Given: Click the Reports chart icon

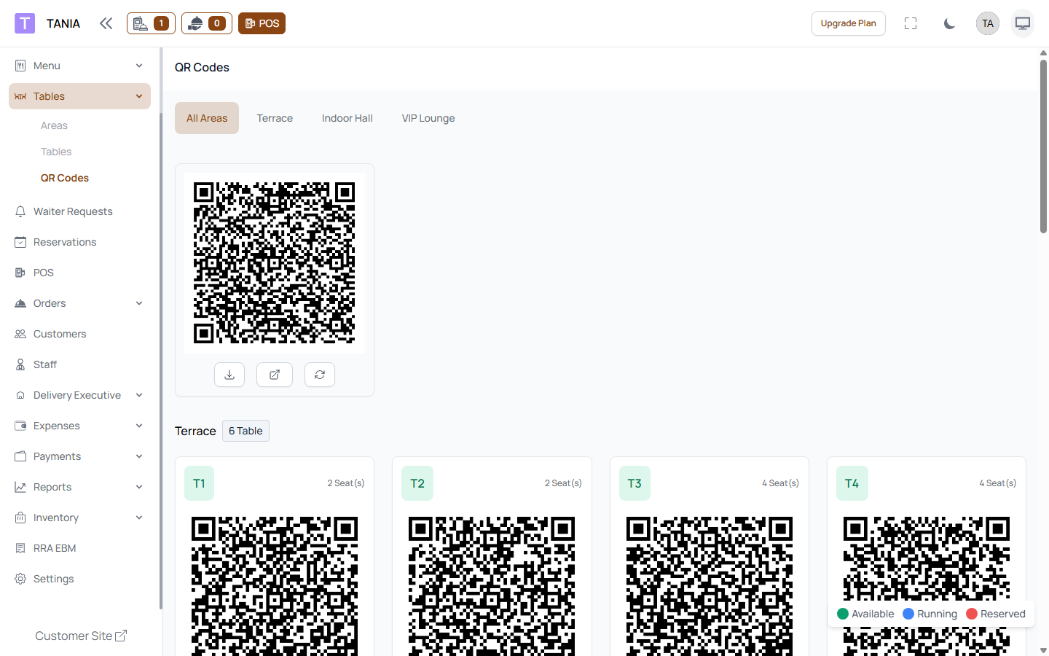Looking at the screenshot, I should (20, 487).
